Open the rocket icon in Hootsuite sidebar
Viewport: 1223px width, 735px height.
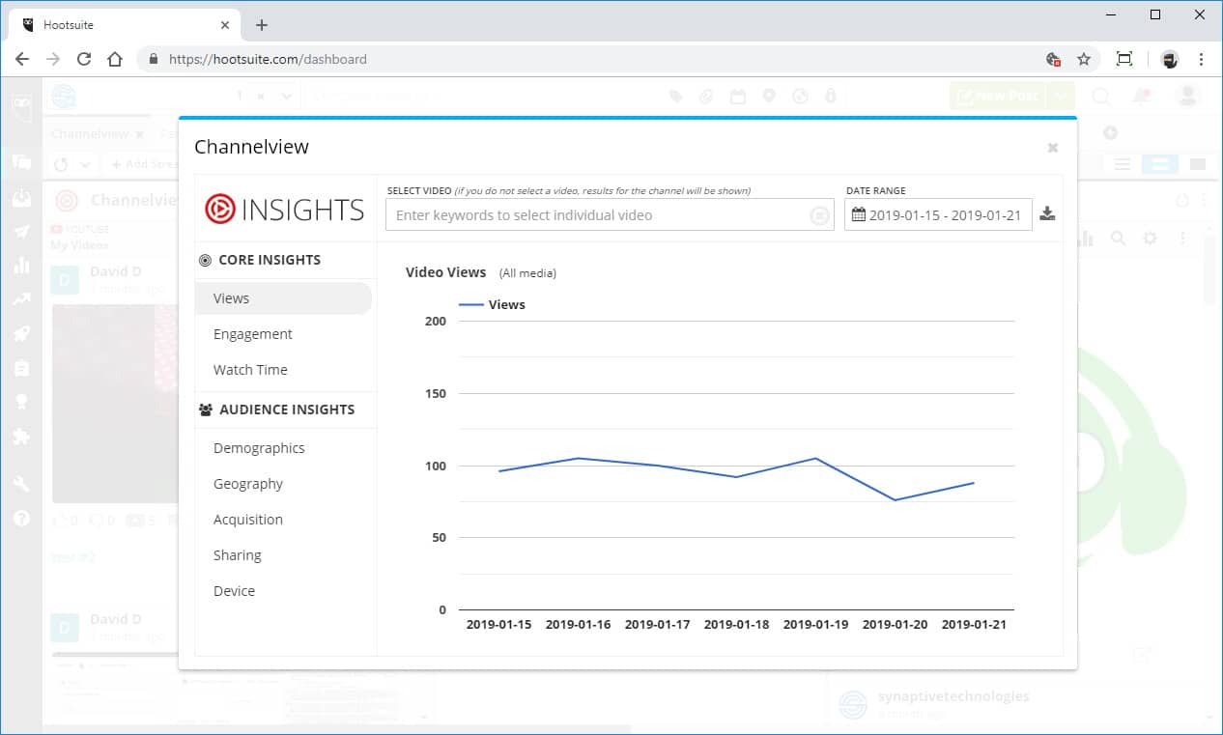pyautogui.click(x=21, y=333)
